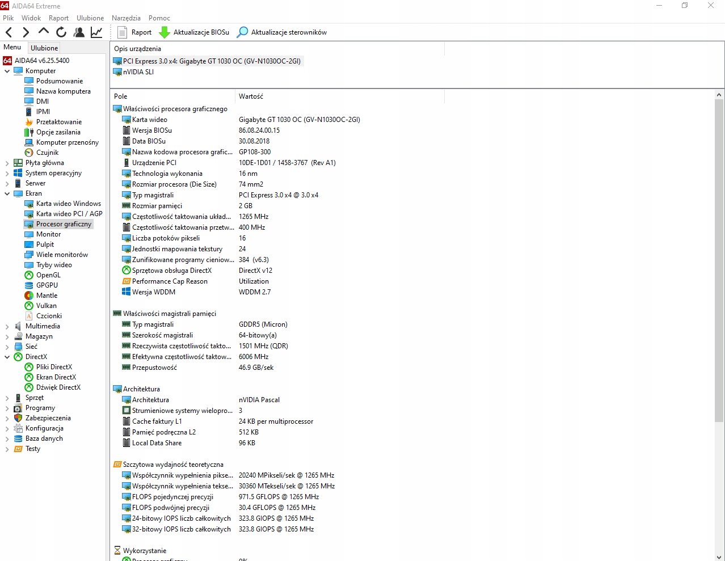This screenshot has width=725, height=561.
Task: Open the Pomoc menu
Action: pyautogui.click(x=159, y=18)
